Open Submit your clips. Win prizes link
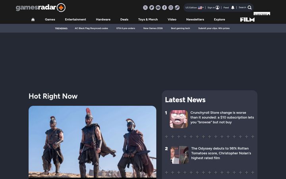This screenshot has height=179, width=286. pyautogui.click(x=214, y=28)
